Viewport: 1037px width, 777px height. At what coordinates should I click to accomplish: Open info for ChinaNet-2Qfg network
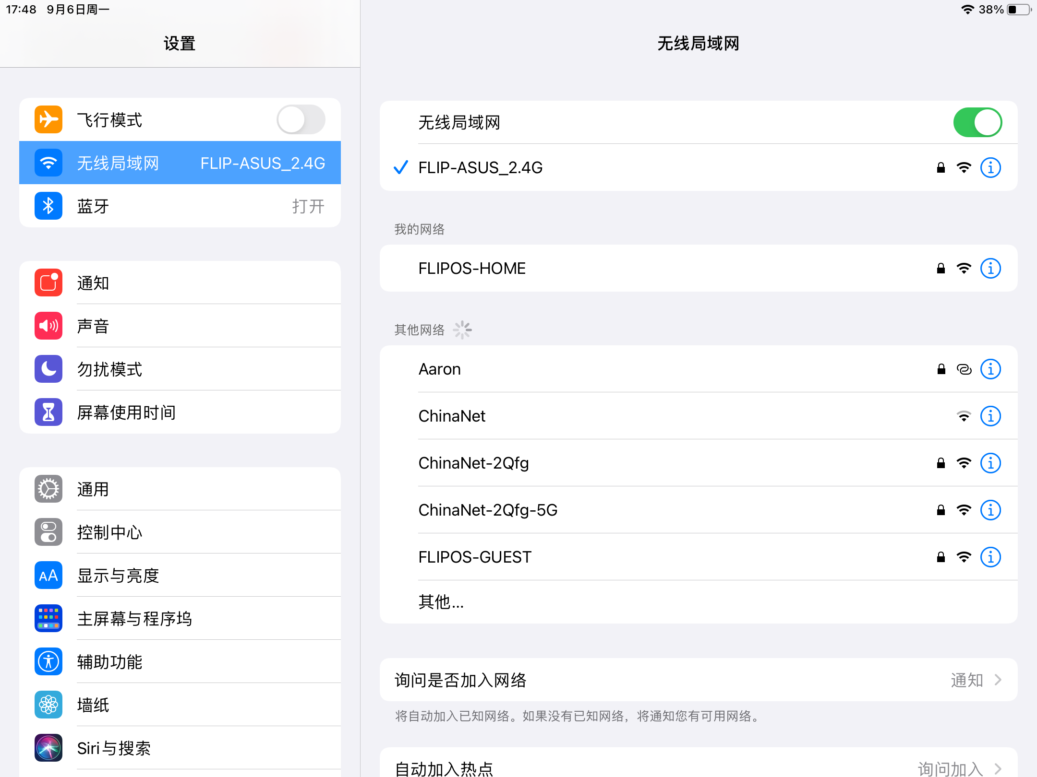[x=990, y=463]
